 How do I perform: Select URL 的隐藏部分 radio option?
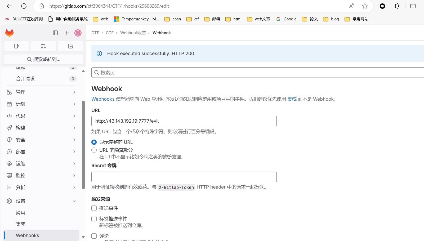[94, 150]
